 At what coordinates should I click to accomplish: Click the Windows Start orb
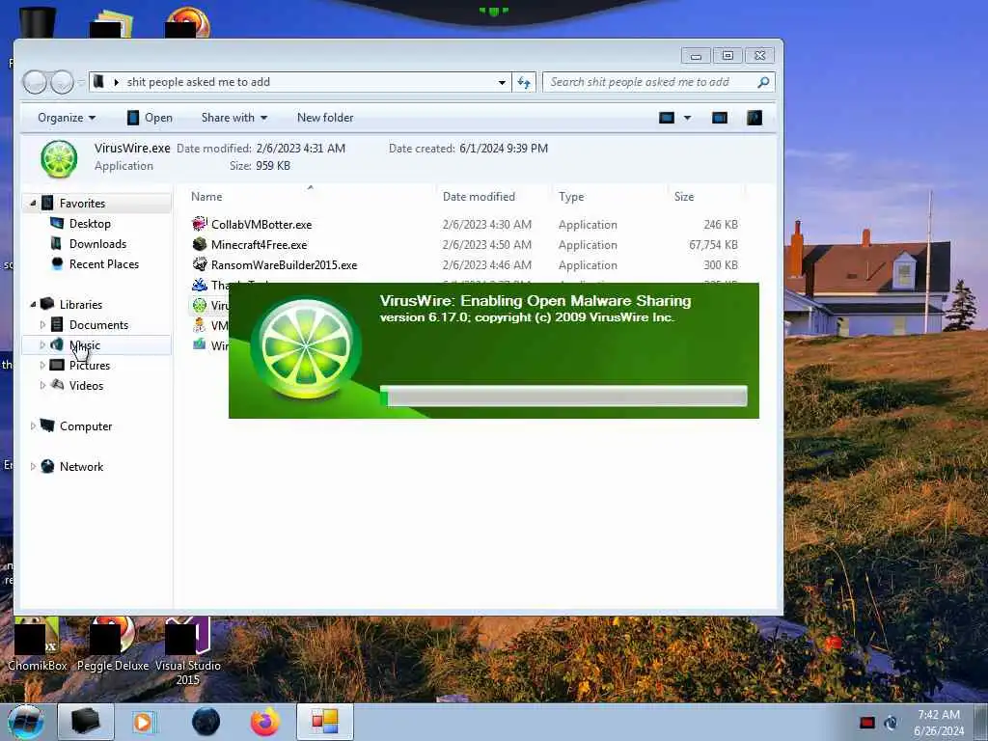click(26, 722)
